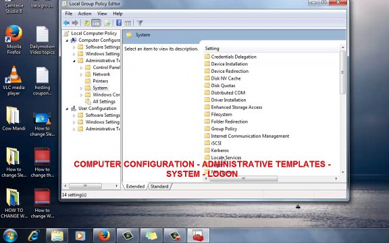The width and height of the screenshot is (389, 243).
Task: Open the Help menu
Action: pyautogui.click(x=118, y=13)
